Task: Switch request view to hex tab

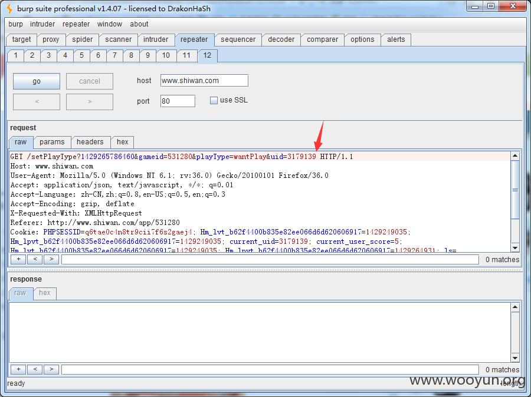Action: pos(123,142)
